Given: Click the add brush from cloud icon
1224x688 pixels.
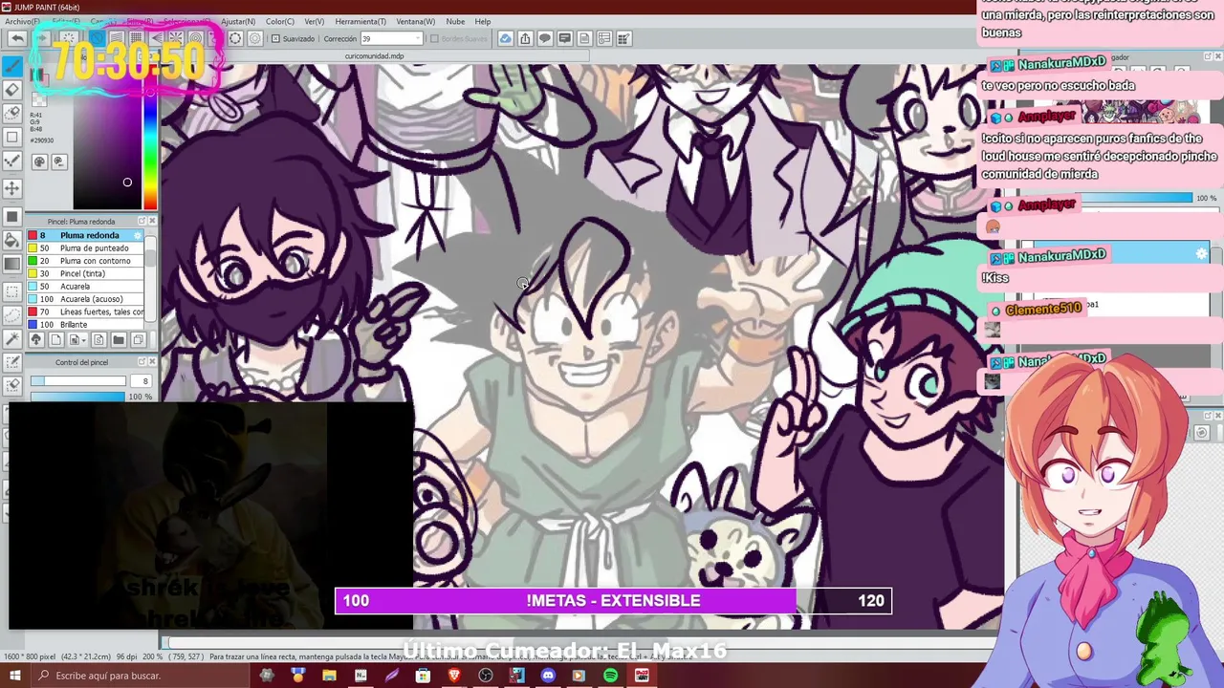Looking at the screenshot, I should point(36,339).
